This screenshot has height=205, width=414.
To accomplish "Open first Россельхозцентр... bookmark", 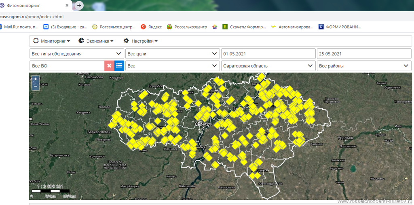I will pyautogui.click(x=114, y=27).
